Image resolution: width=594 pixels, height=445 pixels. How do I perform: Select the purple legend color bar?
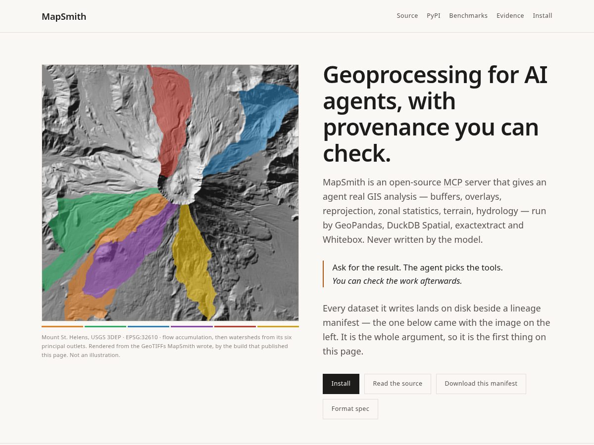(192, 326)
